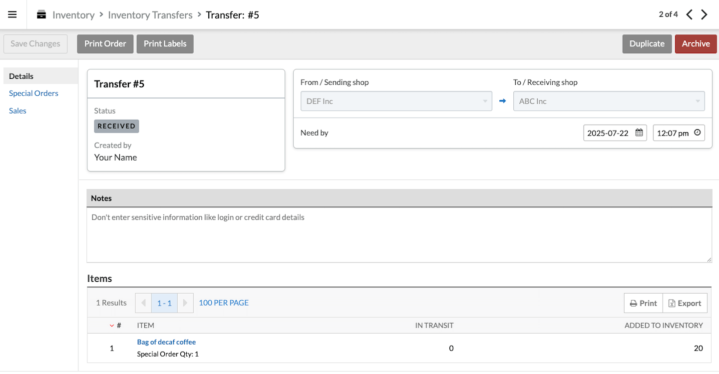Viewport: 719px width, 374px height.
Task: Archive this transfer
Action: 696,44
